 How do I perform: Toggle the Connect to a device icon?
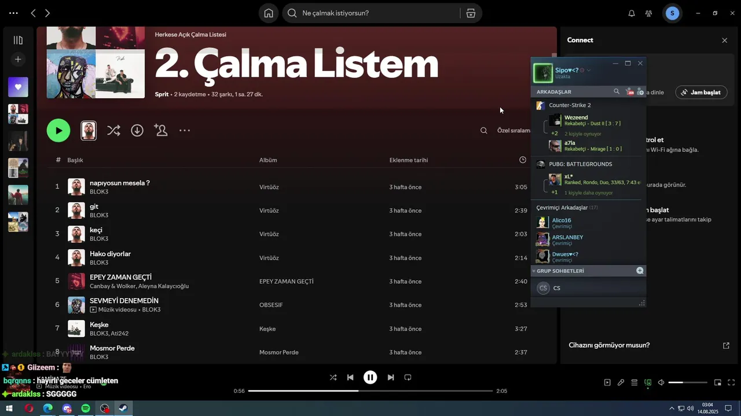tap(648, 382)
